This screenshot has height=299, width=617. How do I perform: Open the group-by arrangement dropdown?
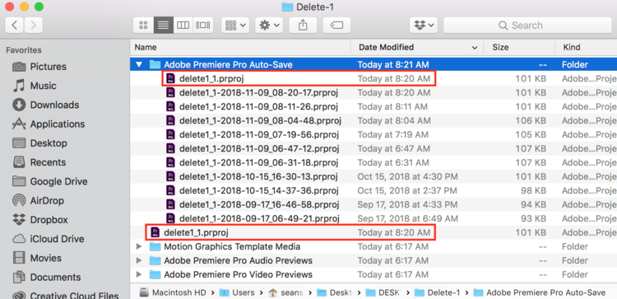click(x=235, y=26)
